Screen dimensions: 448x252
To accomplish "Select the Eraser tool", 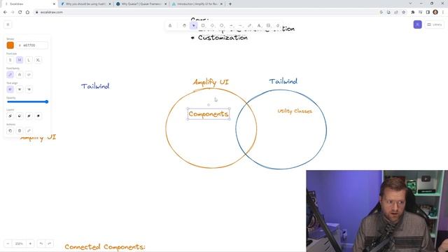I will click(x=278, y=26).
